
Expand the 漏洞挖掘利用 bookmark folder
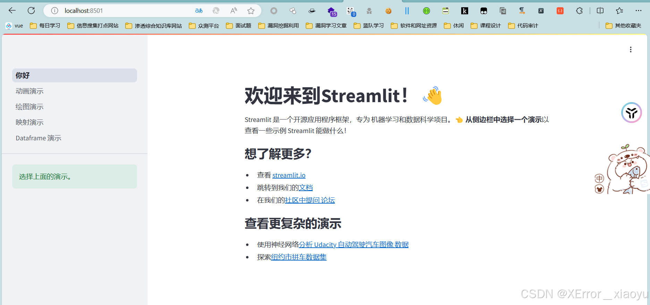coord(279,26)
